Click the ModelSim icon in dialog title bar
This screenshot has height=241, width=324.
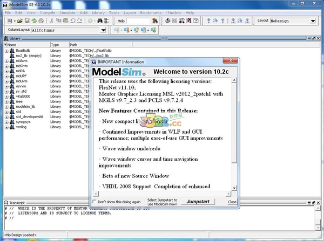coord(94,62)
